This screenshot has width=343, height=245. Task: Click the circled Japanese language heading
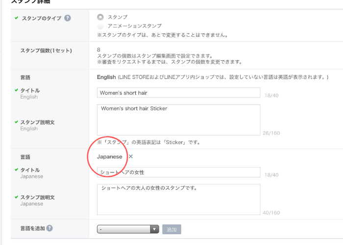coord(110,157)
